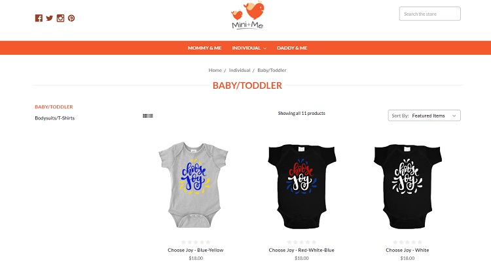Screen dimensions: 491x280
Task: Select Baby/Toddler sidebar category
Action: 54,107
